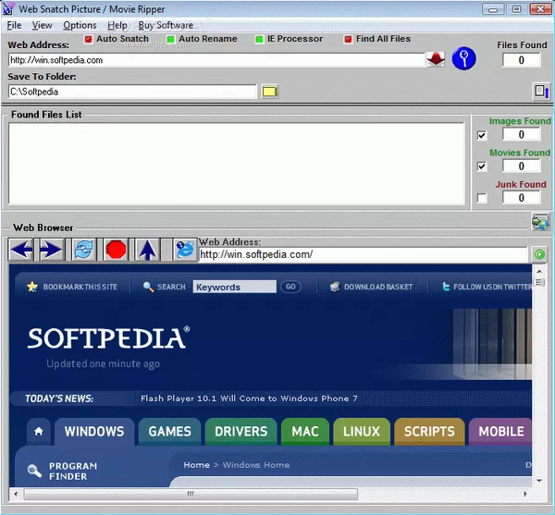Click the vertical scrollbar down arrow
This screenshot has height=515, width=555.
(539, 481)
